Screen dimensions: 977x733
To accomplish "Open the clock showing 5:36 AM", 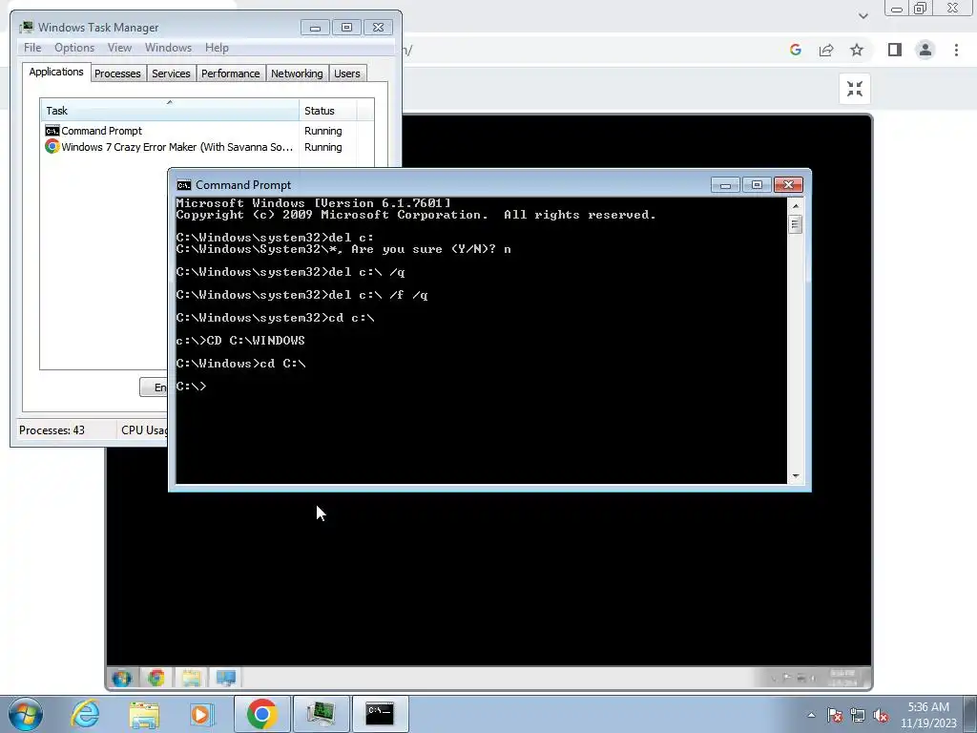I will point(928,715).
